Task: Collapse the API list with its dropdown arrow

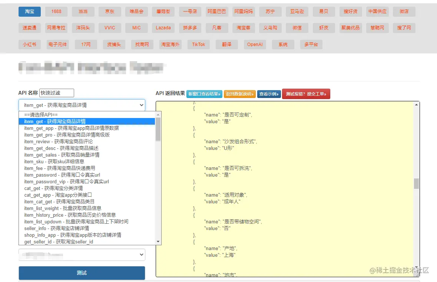Action: (x=142, y=105)
